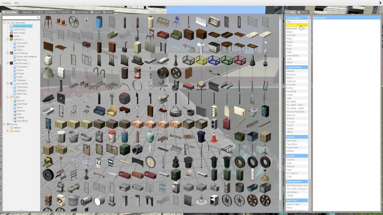The height and width of the screenshot is (215, 383).
Task: Select the Easy Bonemerge Tool
Action: click(x=297, y=185)
